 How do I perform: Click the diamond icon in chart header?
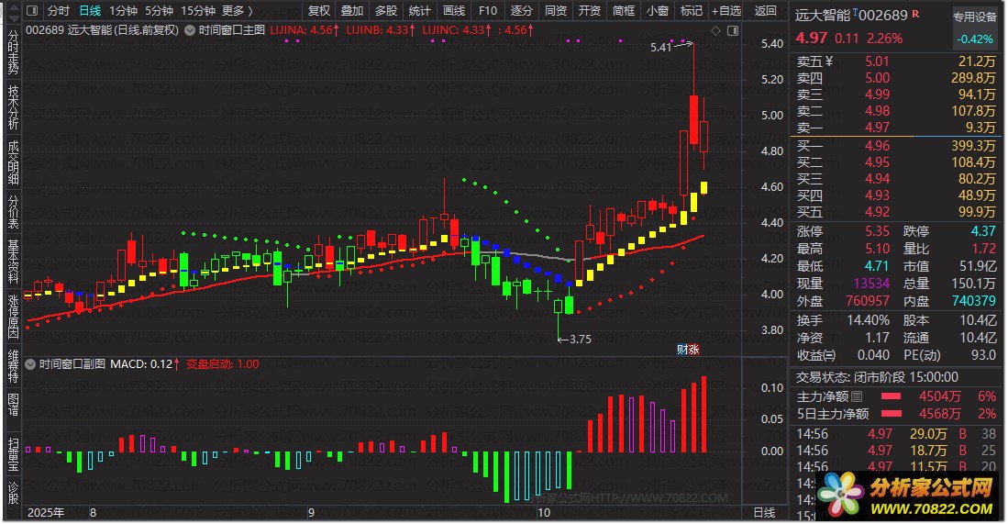pos(715,31)
